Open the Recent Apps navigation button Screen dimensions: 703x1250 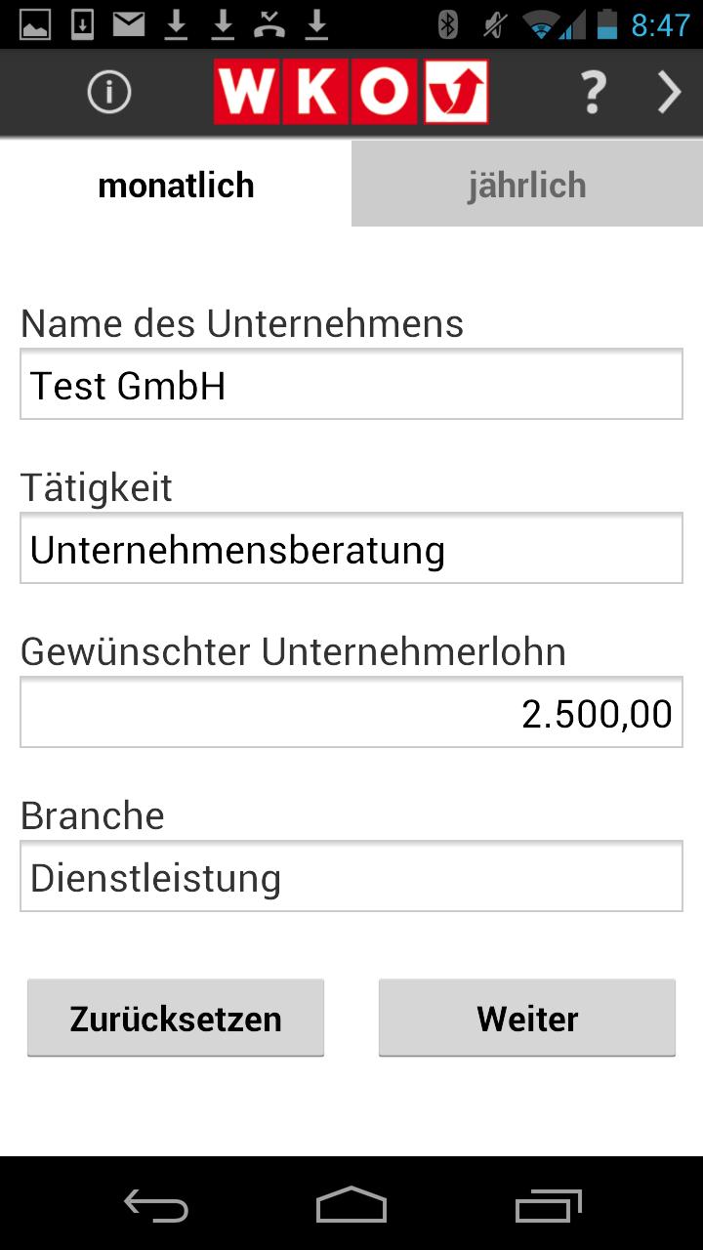pyautogui.click(x=547, y=1207)
